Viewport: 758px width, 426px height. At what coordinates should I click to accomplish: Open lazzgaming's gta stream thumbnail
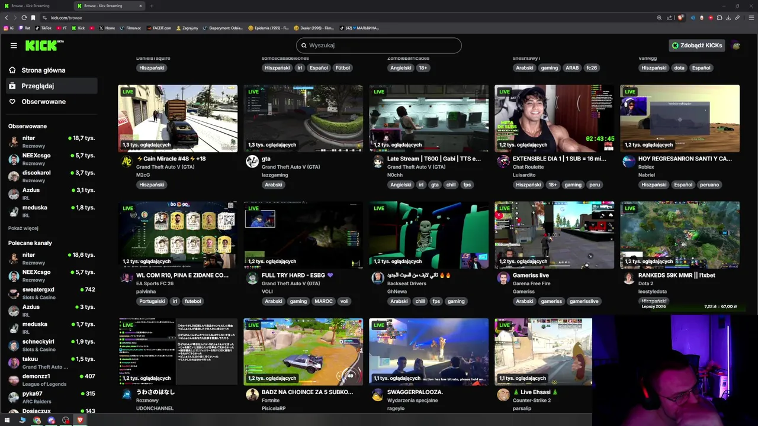point(303,118)
